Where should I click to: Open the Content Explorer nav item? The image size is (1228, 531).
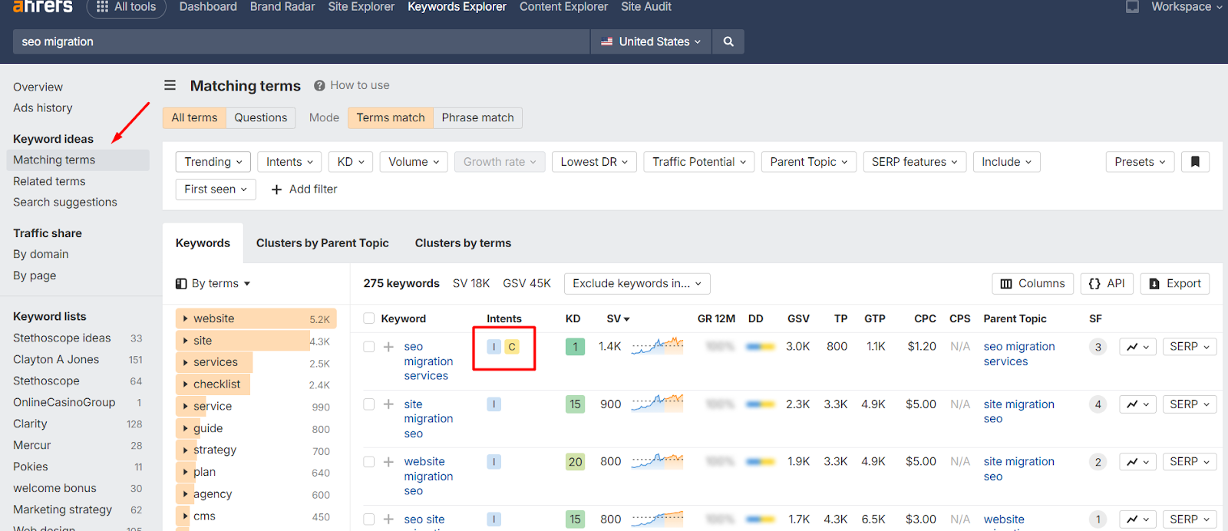[563, 7]
